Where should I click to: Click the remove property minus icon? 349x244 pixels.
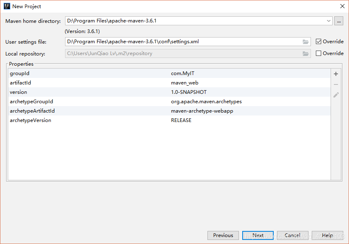pos(336,84)
